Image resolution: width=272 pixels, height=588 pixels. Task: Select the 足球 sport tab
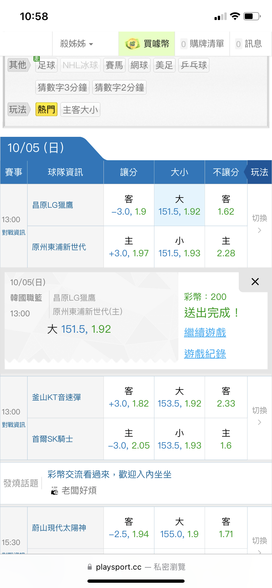[x=46, y=65]
